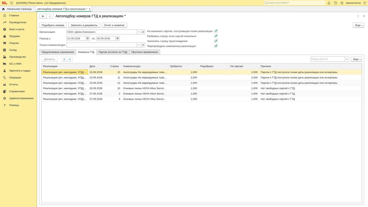Move row down with the down arrow
The image size is (368, 207).
[x=70, y=59]
